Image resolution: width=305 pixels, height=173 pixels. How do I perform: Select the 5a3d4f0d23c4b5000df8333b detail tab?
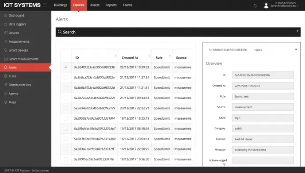(228, 50)
